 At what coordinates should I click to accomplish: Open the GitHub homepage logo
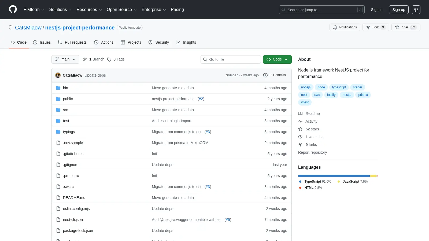pos(13,9)
